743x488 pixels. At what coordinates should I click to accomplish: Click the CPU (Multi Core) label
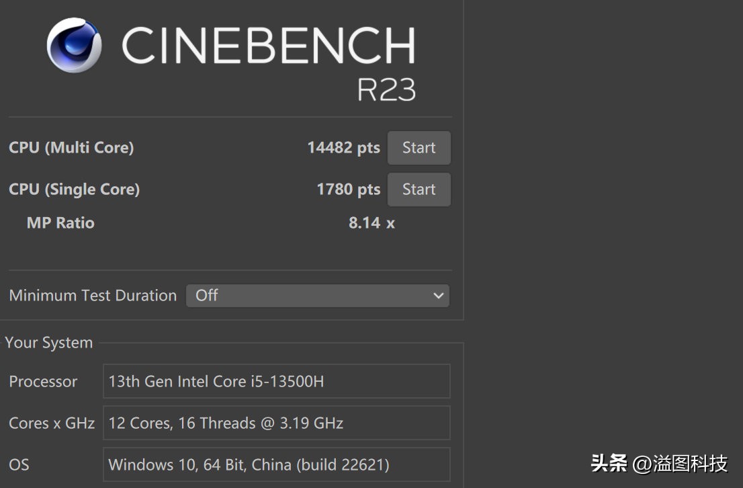(x=71, y=148)
